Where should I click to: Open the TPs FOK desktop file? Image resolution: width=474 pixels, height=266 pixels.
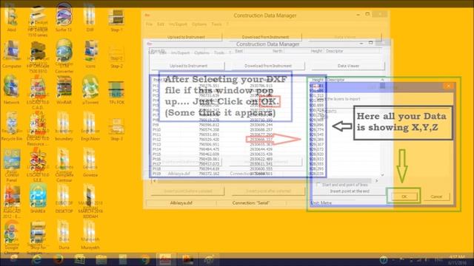coord(117,93)
